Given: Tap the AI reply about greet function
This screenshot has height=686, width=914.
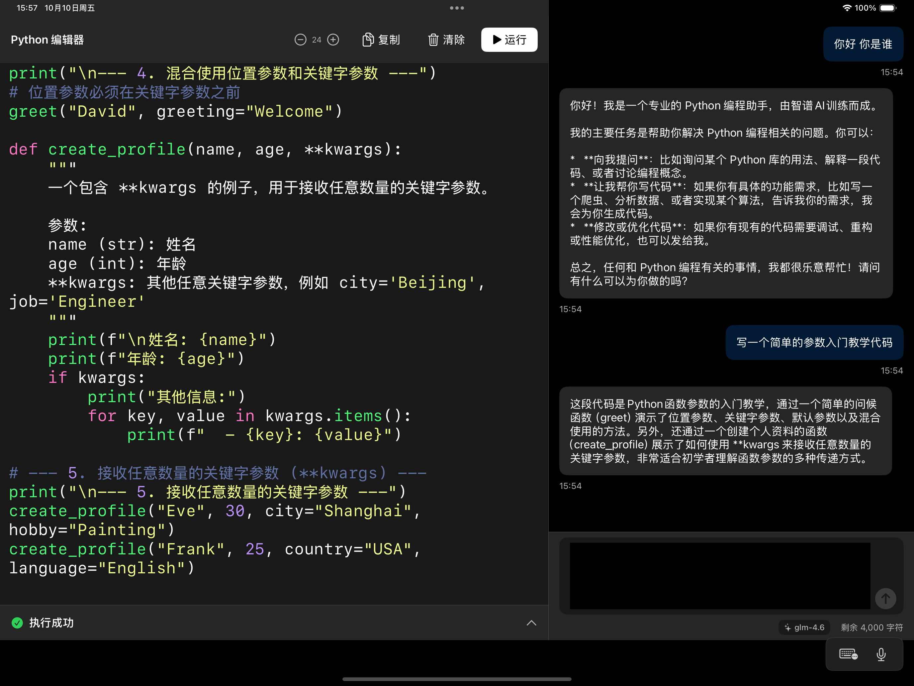Looking at the screenshot, I should (725, 431).
